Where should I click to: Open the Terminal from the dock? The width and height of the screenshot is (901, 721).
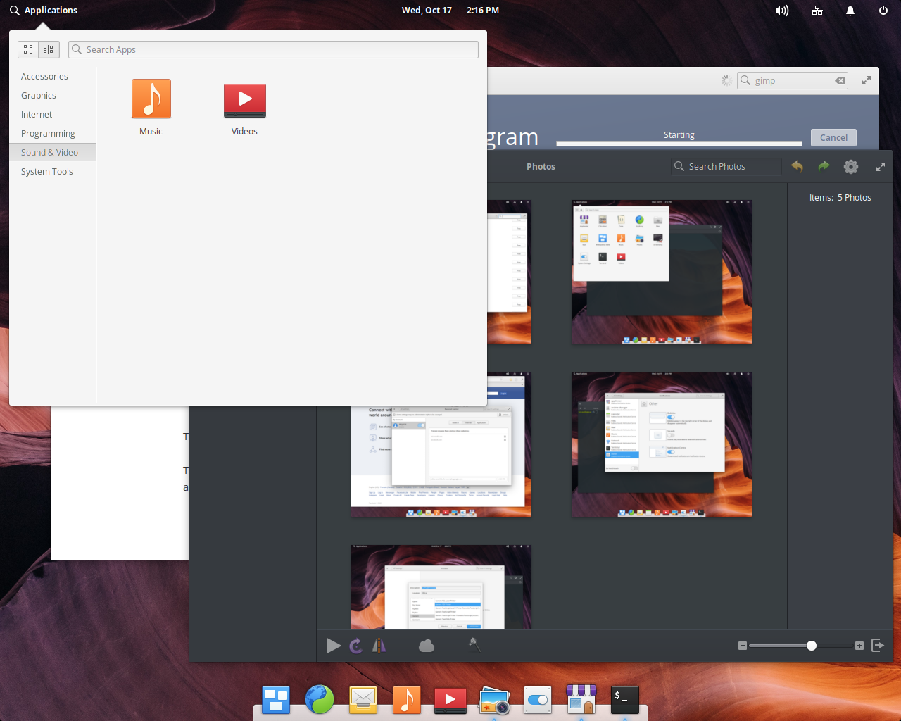coord(625,699)
